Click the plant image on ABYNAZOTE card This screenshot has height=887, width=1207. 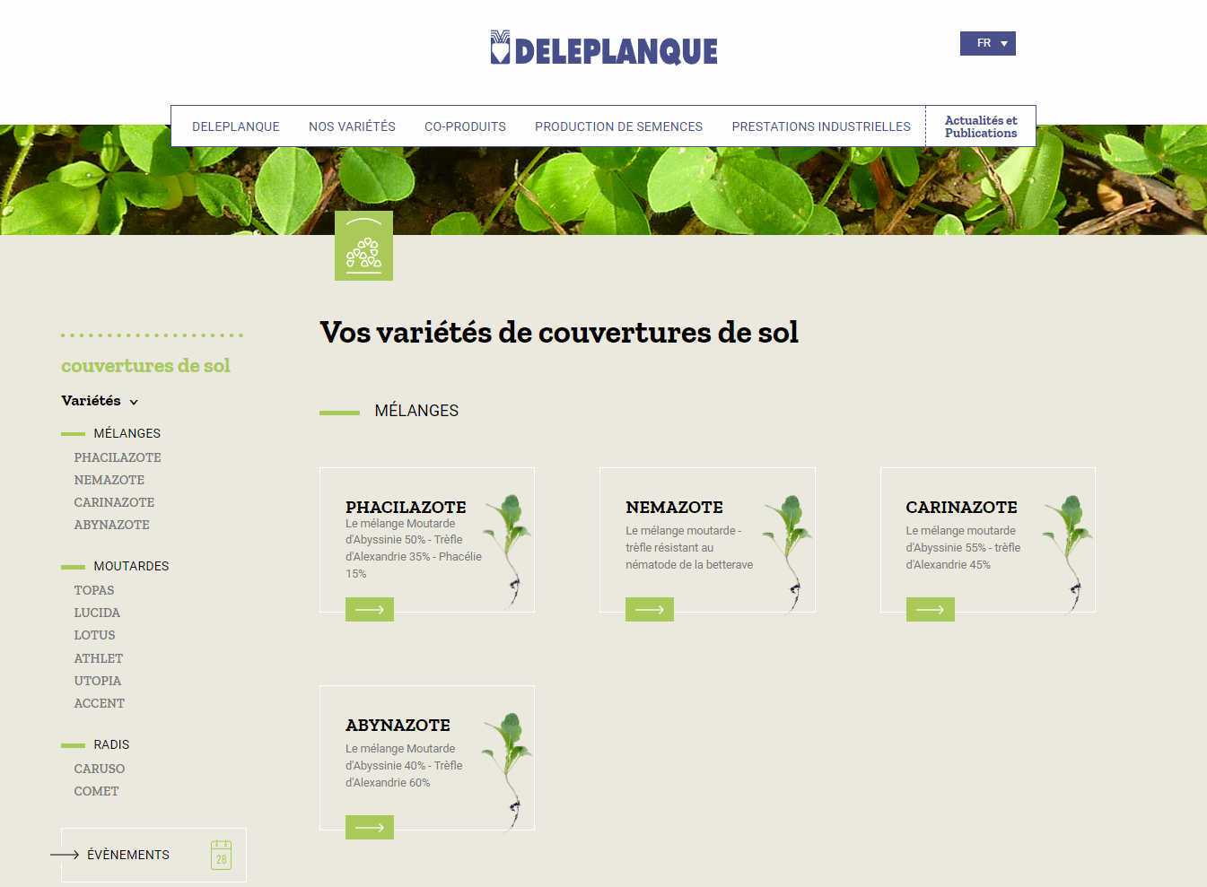(x=508, y=771)
